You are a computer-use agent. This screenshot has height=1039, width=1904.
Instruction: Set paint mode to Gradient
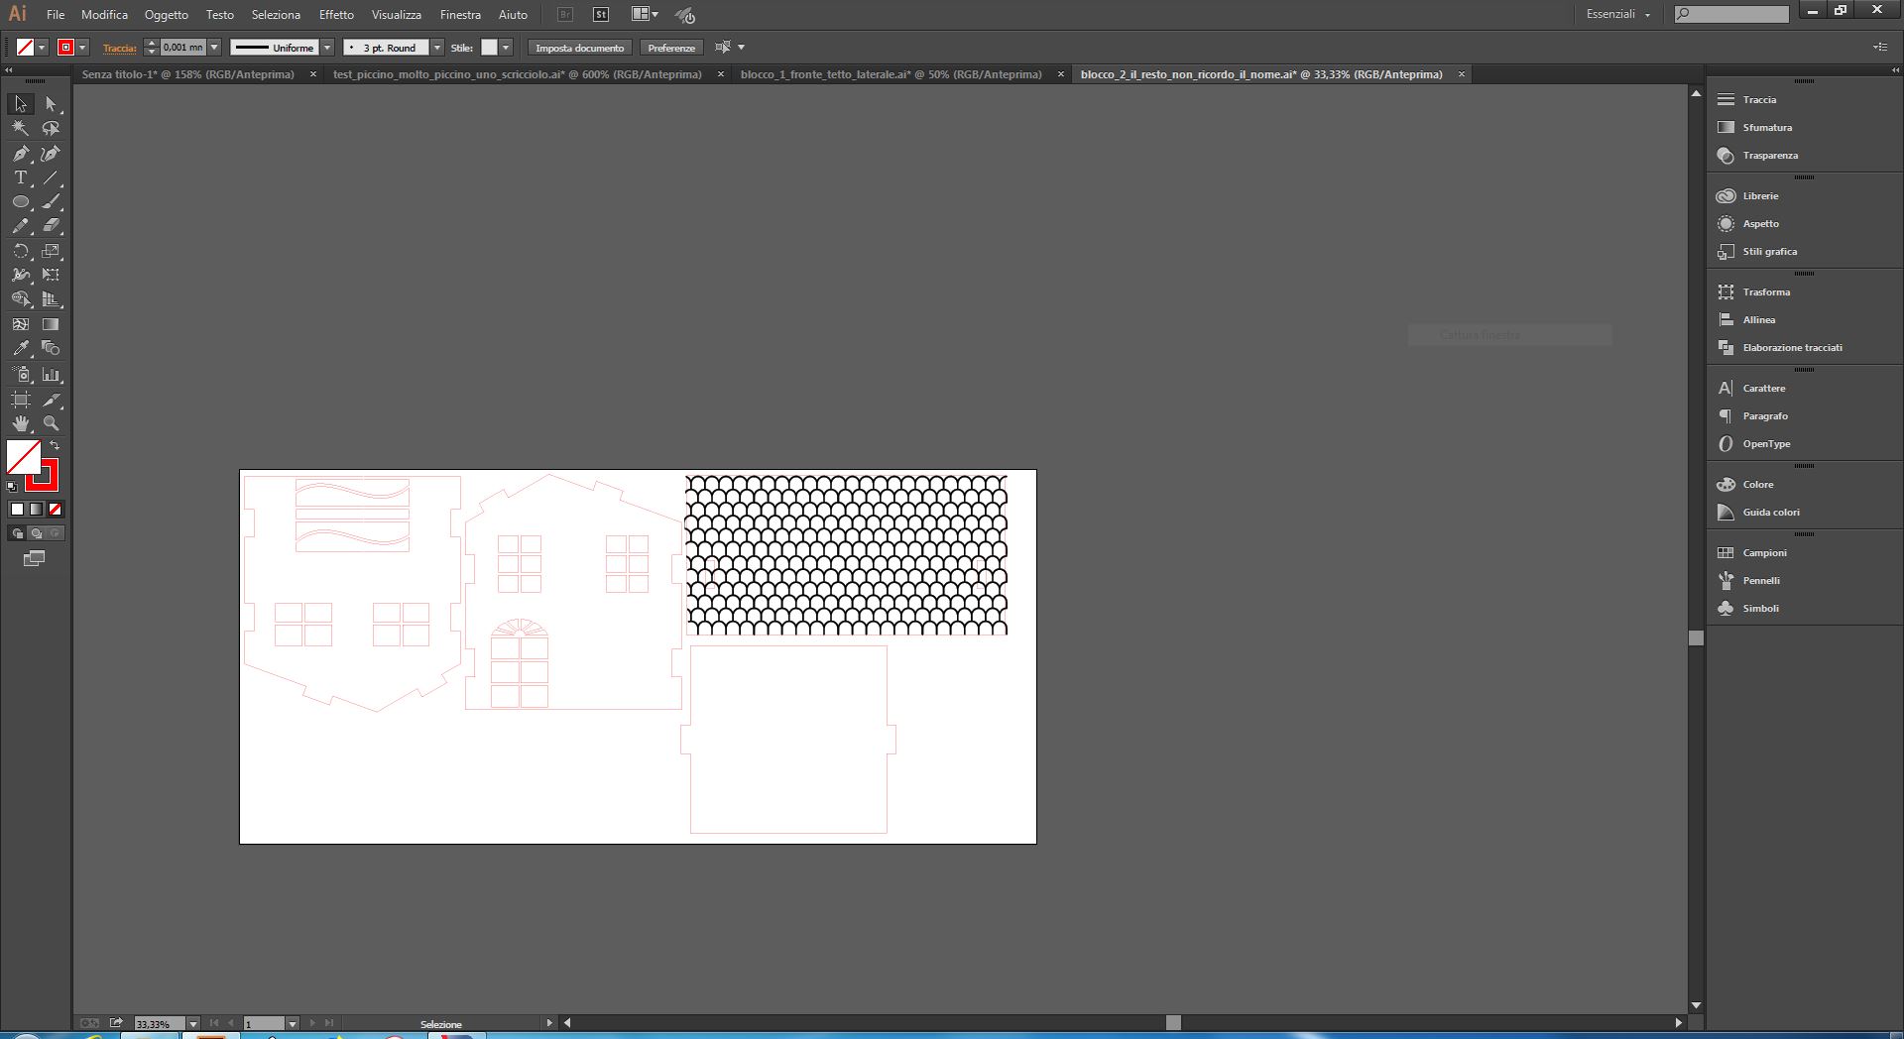(36, 510)
